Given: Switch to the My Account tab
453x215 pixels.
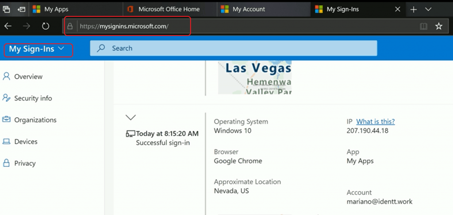Looking at the screenshot, I should click(264, 9).
